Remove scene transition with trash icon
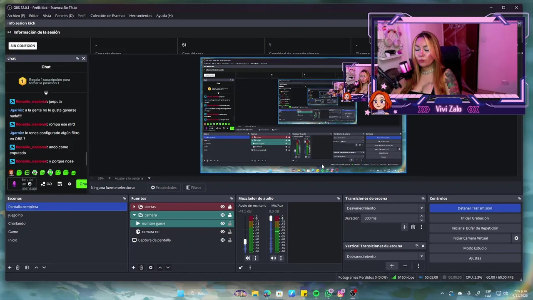This screenshot has height=300, width=533. click(x=413, y=227)
